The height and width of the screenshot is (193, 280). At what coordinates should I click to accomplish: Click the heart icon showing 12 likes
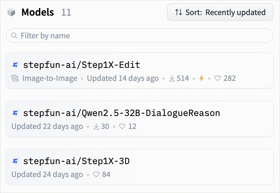122,127
